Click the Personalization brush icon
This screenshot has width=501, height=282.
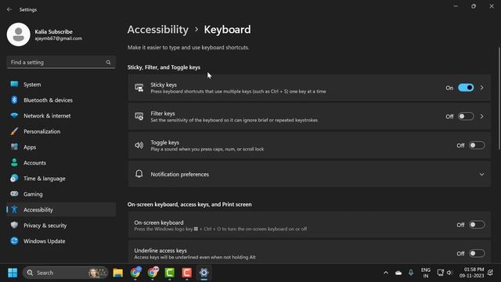tap(14, 132)
